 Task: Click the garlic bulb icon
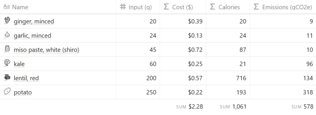(x=7, y=34)
